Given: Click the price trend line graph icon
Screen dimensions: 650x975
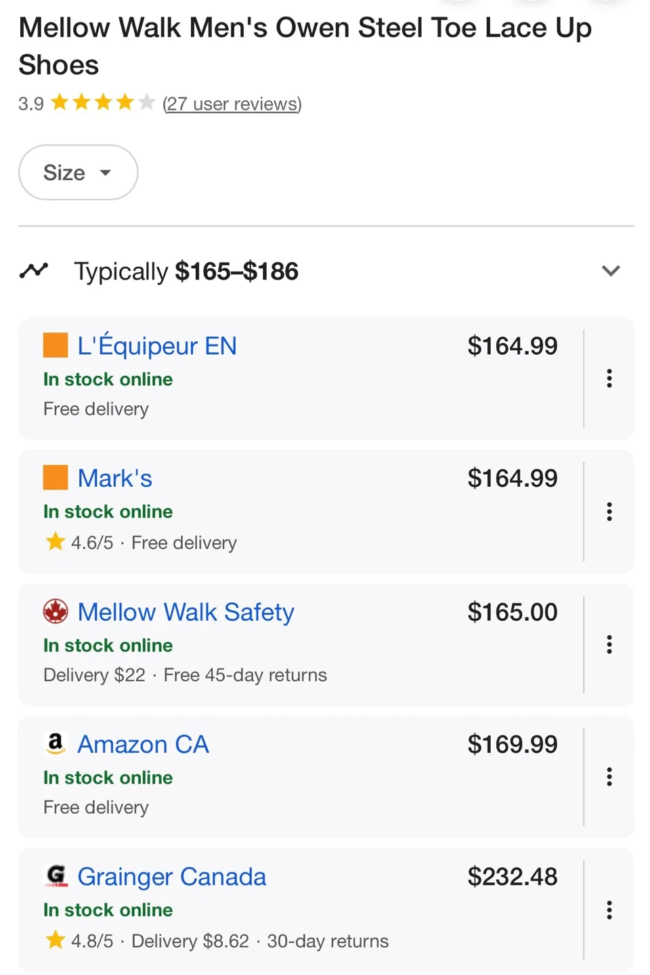Looking at the screenshot, I should (x=34, y=270).
